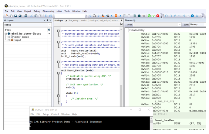The width and height of the screenshot is (209, 134).
Task: Switch to the bold startup.c tab
Action: coord(59,20)
